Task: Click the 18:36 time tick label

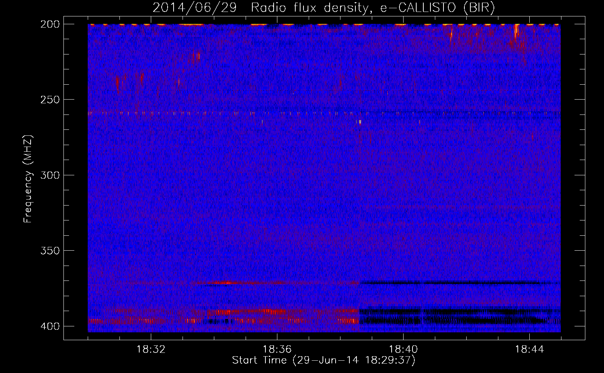Action: point(277,350)
